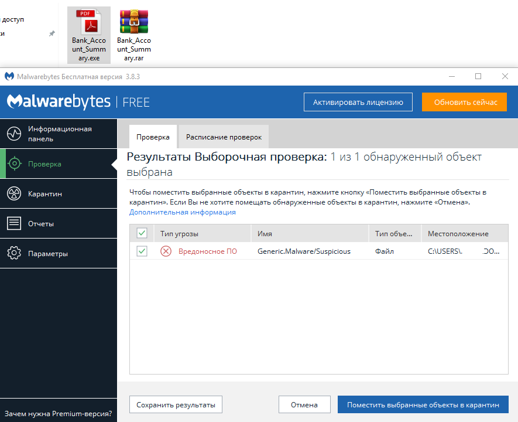Switch to the Проверка tab

[153, 137]
